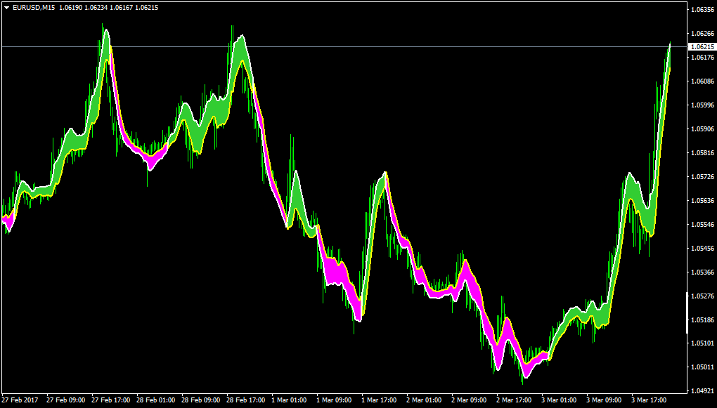Click the 3 Mar 01:00 time label
This screenshot has width=717, height=408.
[x=559, y=400]
